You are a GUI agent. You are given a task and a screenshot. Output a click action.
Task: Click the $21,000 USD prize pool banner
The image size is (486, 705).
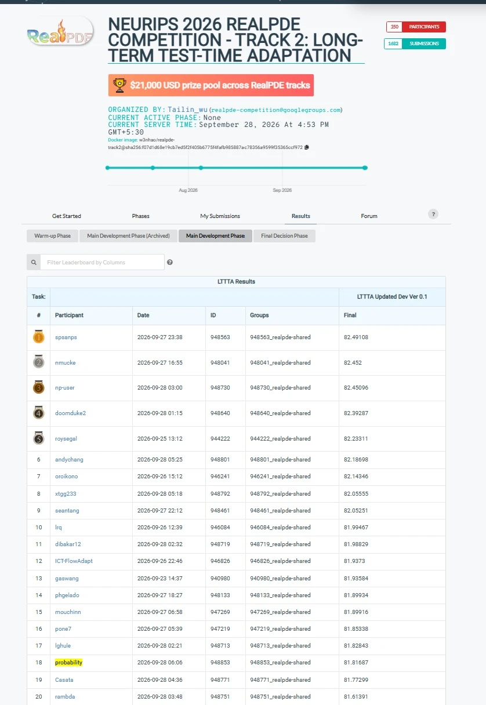click(x=211, y=85)
